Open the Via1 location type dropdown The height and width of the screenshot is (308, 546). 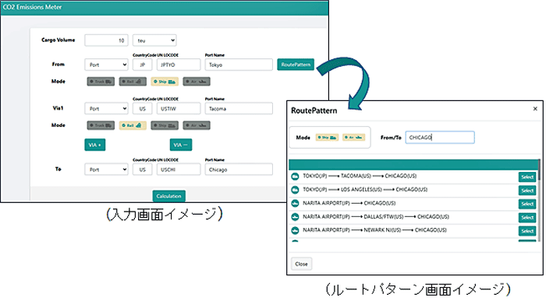tap(106, 108)
